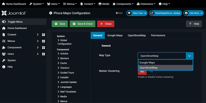
Task: Open the Permissions tab
Action: (158, 35)
